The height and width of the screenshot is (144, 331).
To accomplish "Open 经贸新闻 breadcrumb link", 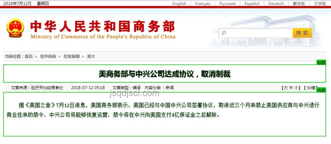I will pyautogui.click(x=72, y=57).
